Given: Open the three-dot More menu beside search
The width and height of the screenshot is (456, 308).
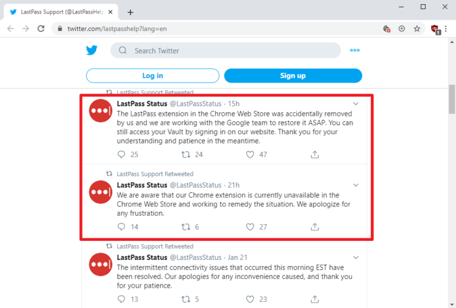Looking at the screenshot, I should tap(354, 51).
